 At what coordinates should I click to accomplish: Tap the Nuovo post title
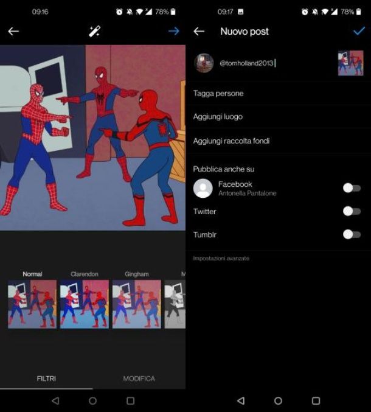[x=244, y=32]
